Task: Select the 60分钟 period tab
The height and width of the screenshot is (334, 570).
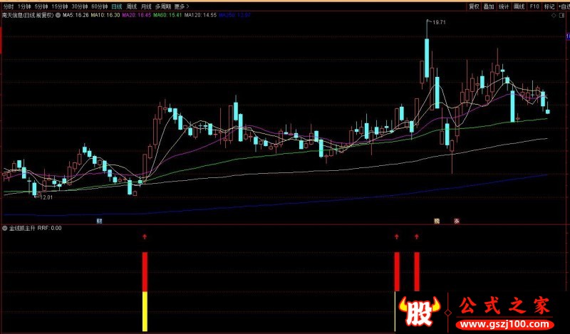Action: (x=100, y=6)
